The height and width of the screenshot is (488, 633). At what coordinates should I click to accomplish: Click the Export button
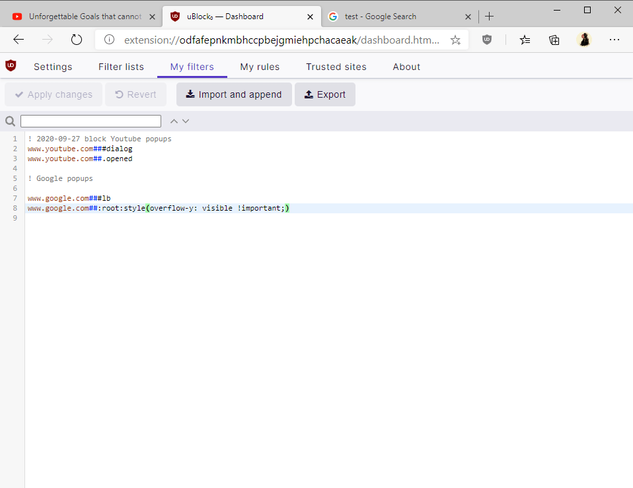(324, 94)
